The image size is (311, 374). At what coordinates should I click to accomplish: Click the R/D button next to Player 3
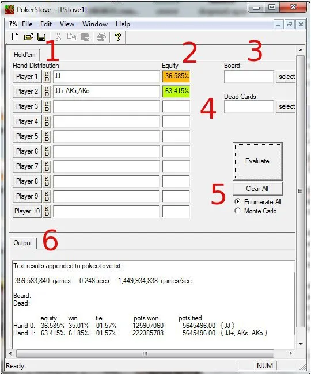point(47,106)
